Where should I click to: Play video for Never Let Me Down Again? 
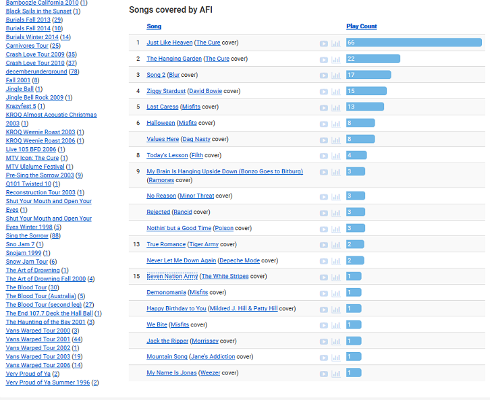(x=324, y=261)
